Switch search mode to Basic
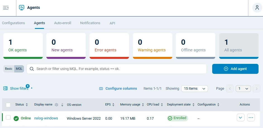The width and height of the screenshot is (263, 128). pos(9,69)
